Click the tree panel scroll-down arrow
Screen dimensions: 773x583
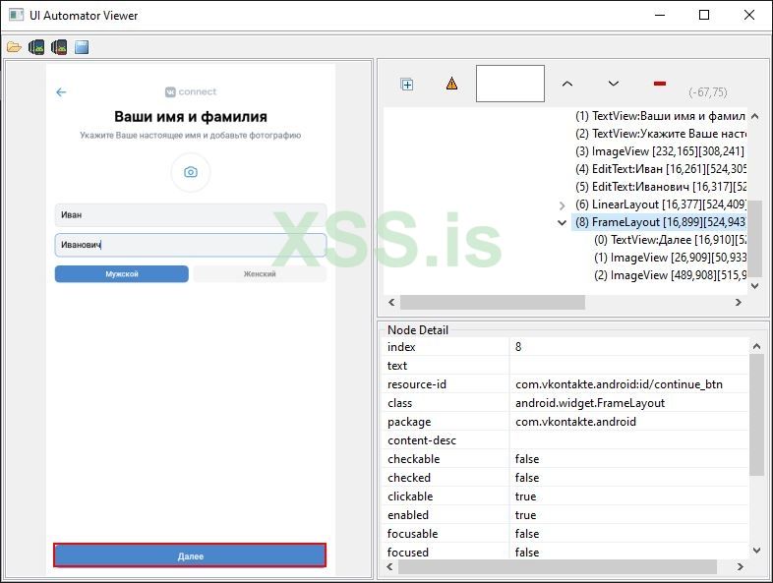pyautogui.click(x=754, y=286)
